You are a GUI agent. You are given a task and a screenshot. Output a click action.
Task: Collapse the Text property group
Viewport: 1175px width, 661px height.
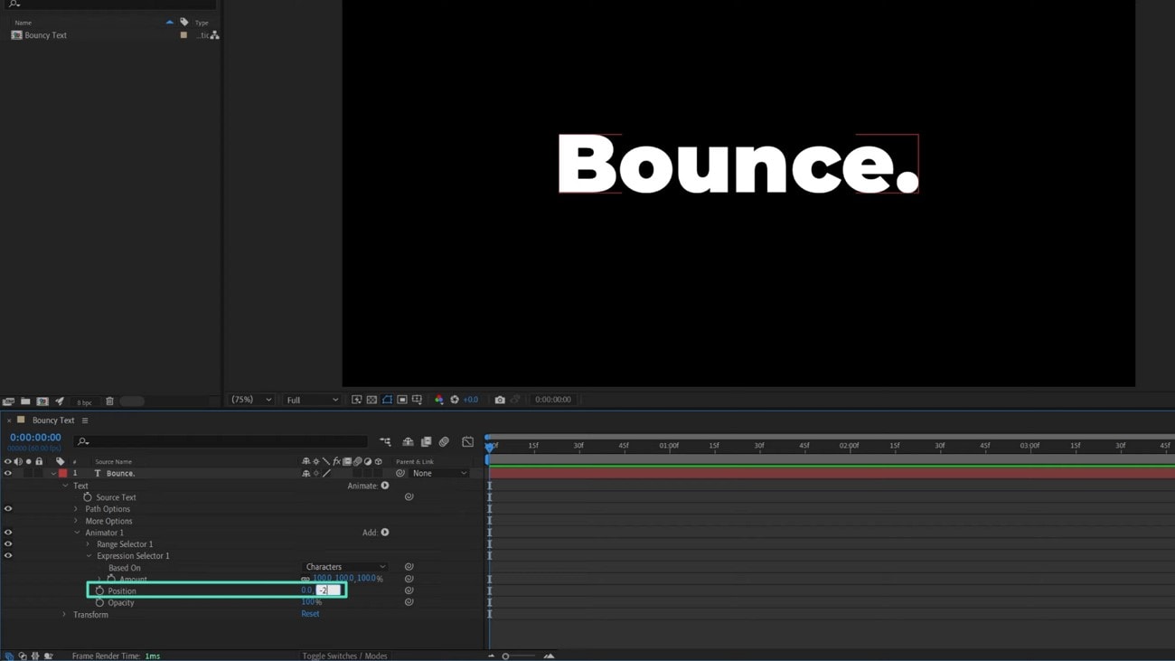[x=65, y=486]
